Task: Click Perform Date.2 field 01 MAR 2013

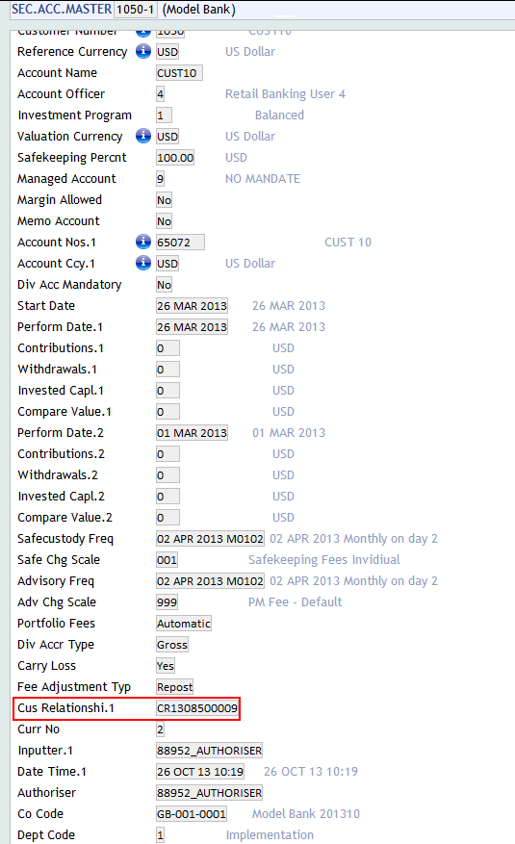Action: point(192,433)
